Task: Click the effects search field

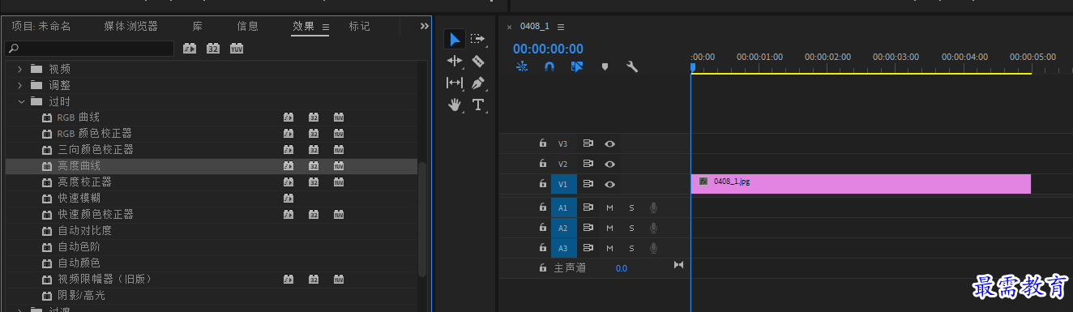Action: (89, 49)
